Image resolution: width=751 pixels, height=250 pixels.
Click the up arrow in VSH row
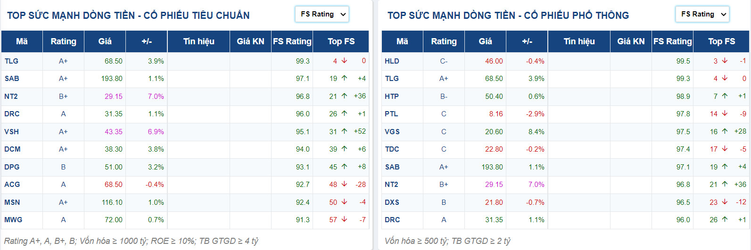344,131
